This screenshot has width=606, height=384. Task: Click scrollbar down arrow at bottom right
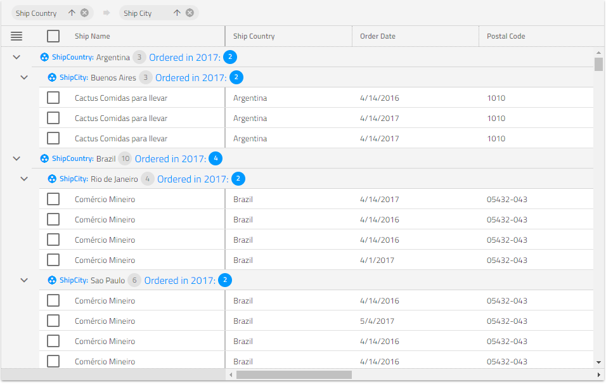598,362
